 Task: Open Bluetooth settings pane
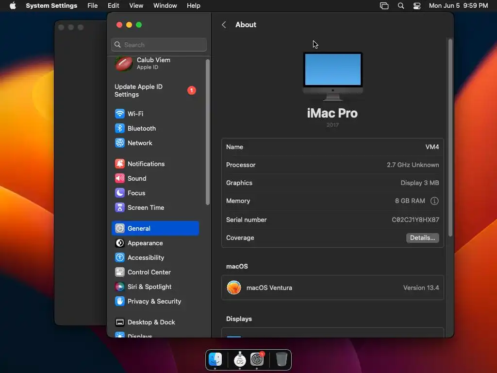coord(155,128)
